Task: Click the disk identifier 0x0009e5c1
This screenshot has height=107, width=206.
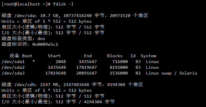Action: [x=45, y=44]
